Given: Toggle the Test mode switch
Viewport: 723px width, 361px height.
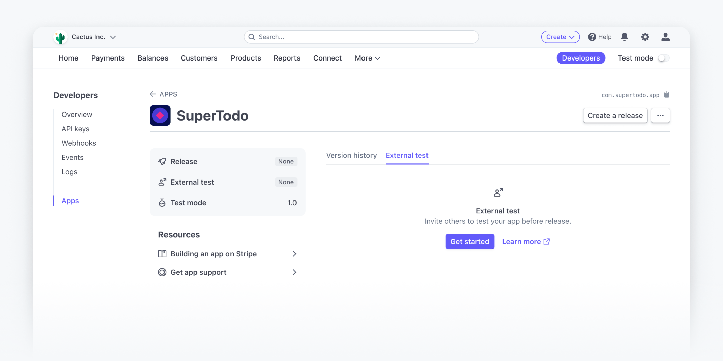Looking at the screenshot, I should click(663, 58).
